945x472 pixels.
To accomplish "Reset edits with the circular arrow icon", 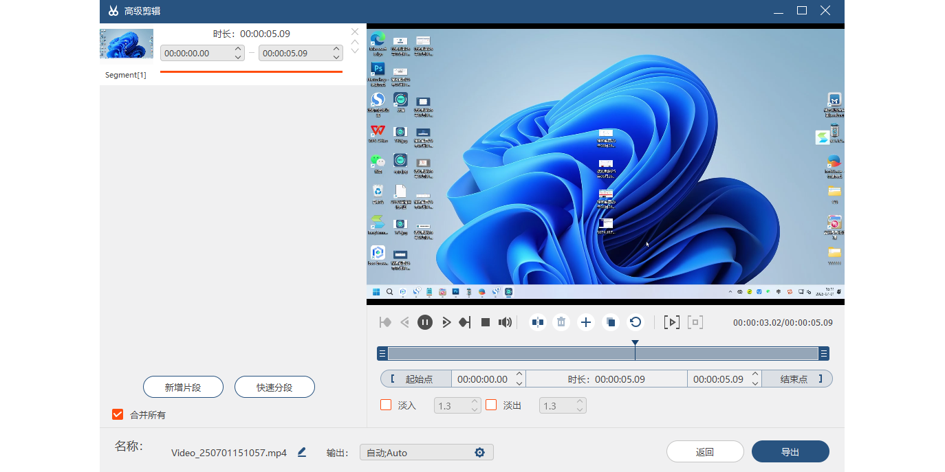I will 636,322.
